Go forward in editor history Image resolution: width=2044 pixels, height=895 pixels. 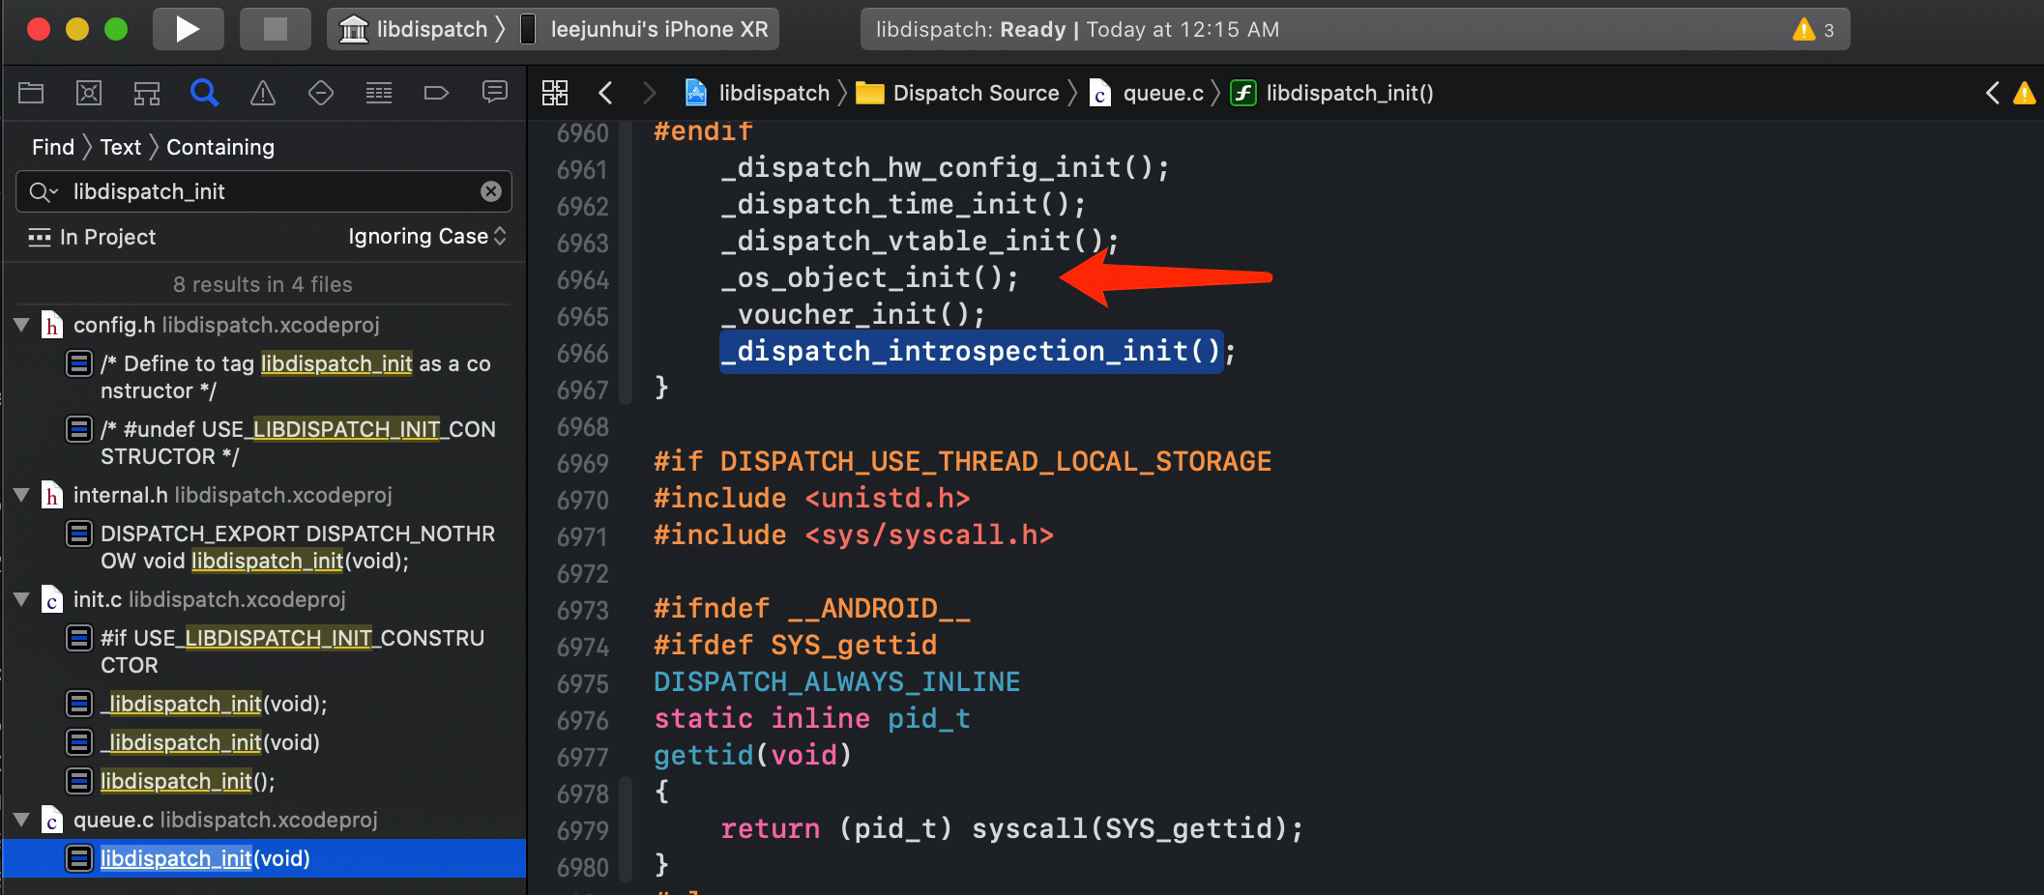click(x=649, y=93)
